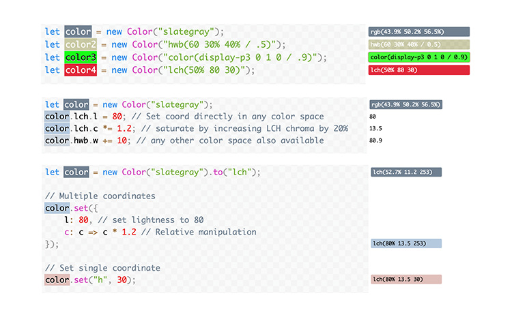
Task: Click the 1.2 multiplier in color.lch.c line
Action: [x=124, y=128]
